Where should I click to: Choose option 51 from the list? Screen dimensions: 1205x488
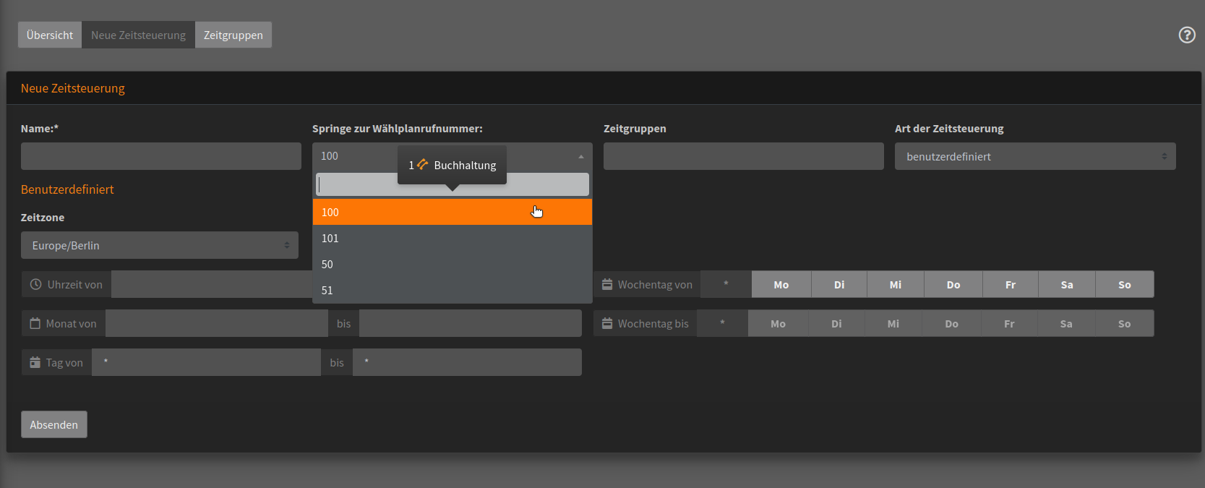(452, 291)
